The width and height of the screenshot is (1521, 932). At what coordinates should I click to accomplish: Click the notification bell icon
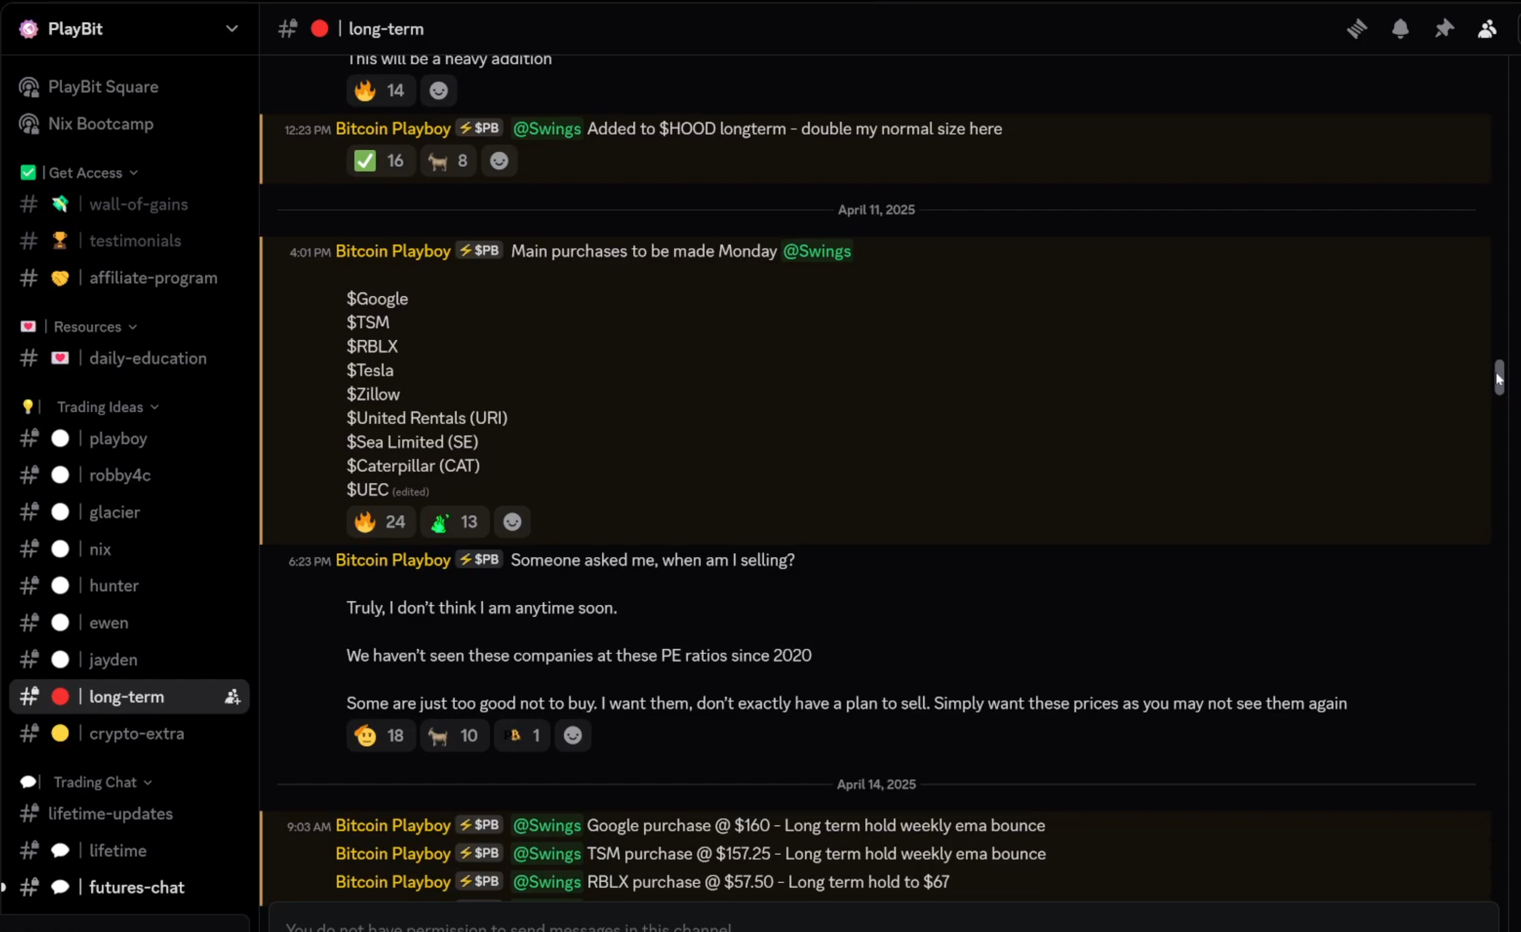(1400, 29)
